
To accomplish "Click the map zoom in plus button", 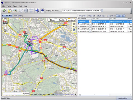I will (x=5, y=28).
